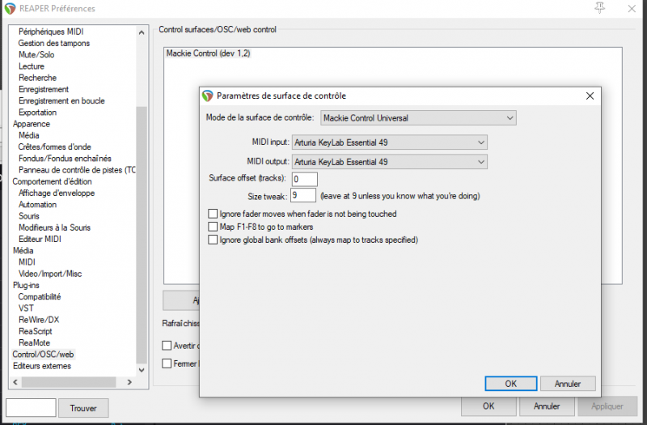Click OK in the control surface dialog
The height and width of the screenshot is (425, 647).
coord(510,384)
